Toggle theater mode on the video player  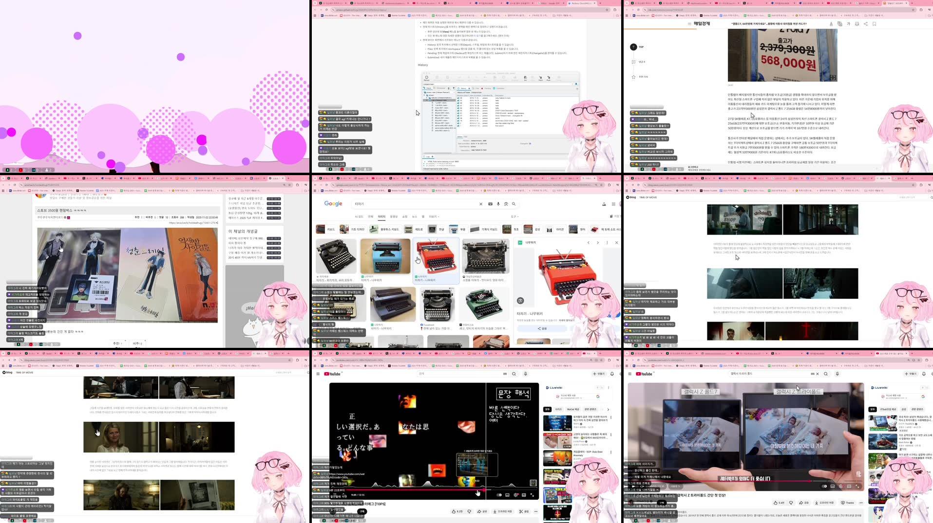[x=524, y=495]
